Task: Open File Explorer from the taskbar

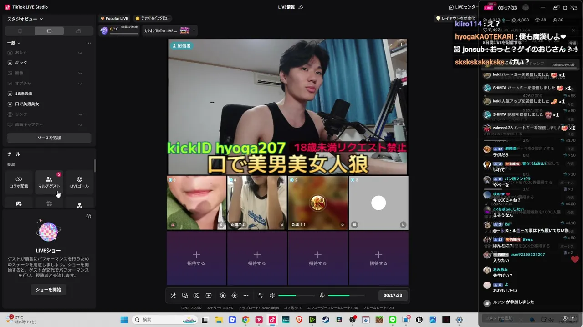Action: 219,320
